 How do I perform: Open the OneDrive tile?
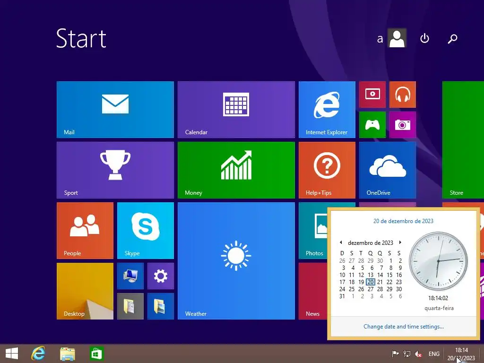click(388, 170)
